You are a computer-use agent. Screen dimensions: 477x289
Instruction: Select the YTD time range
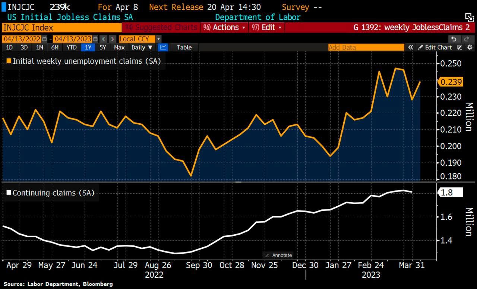(x=72, y=47)
